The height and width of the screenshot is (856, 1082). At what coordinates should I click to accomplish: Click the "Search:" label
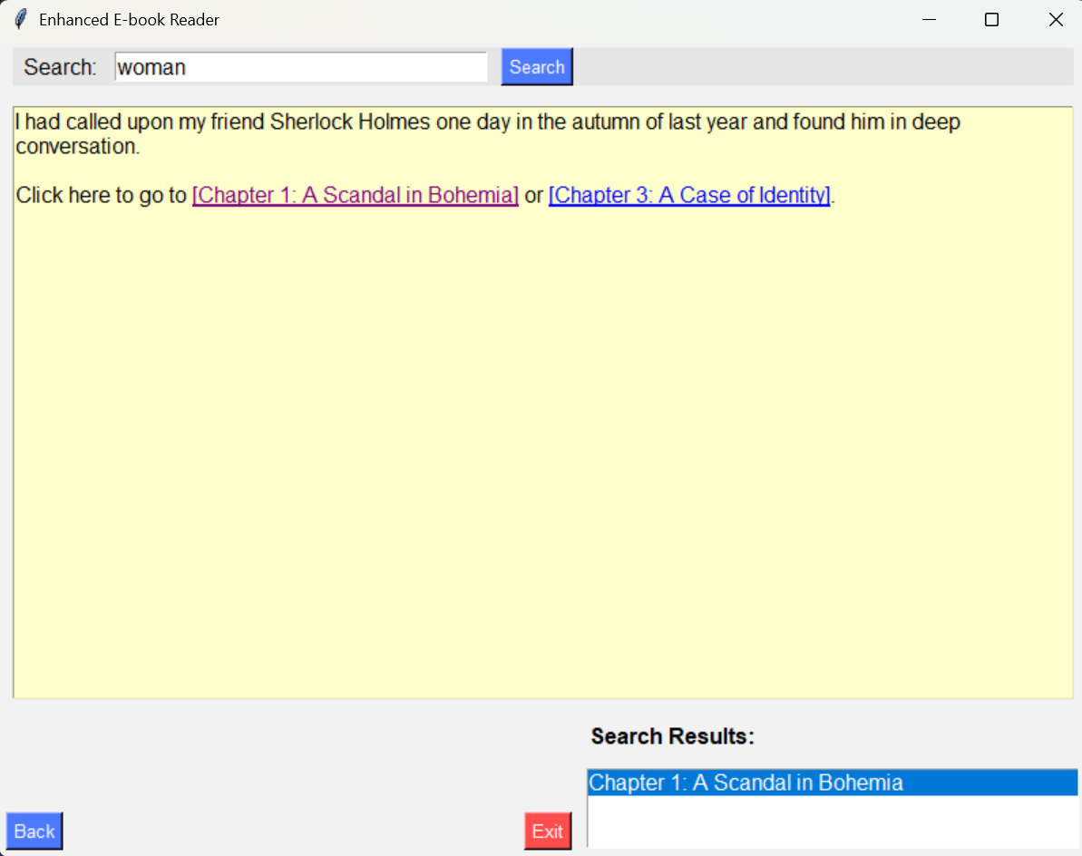tap(60, 67)
